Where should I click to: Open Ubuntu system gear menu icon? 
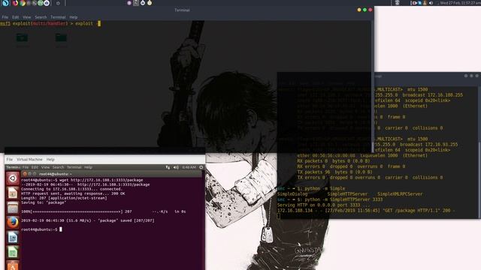pos(201,167)
